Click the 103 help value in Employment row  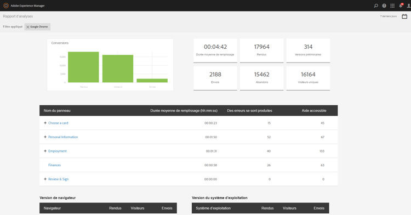(322, 151)
